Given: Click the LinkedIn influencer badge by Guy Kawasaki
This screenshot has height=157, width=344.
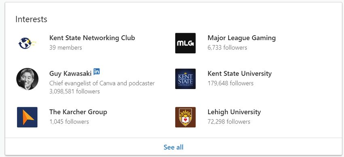Looking at the screenshot, I should [x=97, y=72].
